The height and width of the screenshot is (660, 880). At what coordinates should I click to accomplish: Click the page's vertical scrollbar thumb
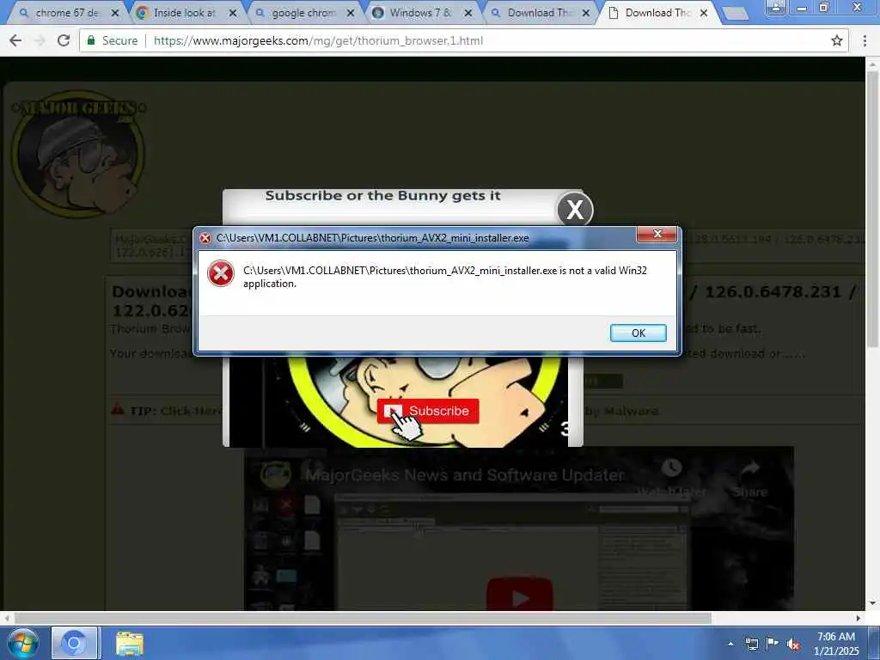point(872,208)
